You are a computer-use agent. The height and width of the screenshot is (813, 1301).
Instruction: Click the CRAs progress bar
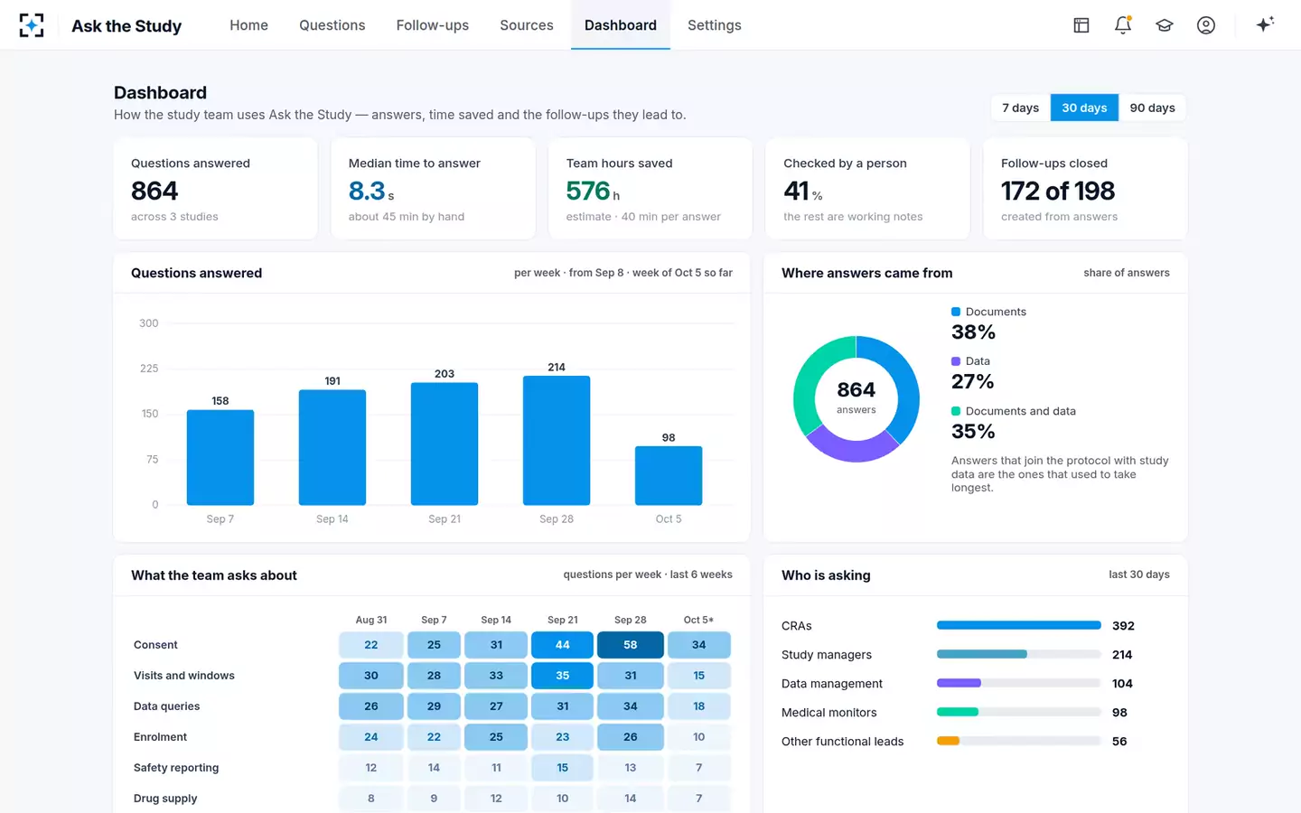click(x=1018, y=625)
